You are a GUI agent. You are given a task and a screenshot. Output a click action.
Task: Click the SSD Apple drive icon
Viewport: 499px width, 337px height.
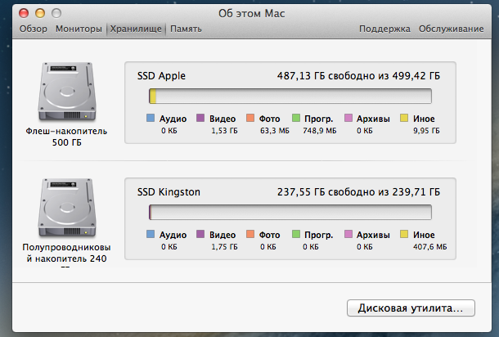click(66, 92)
